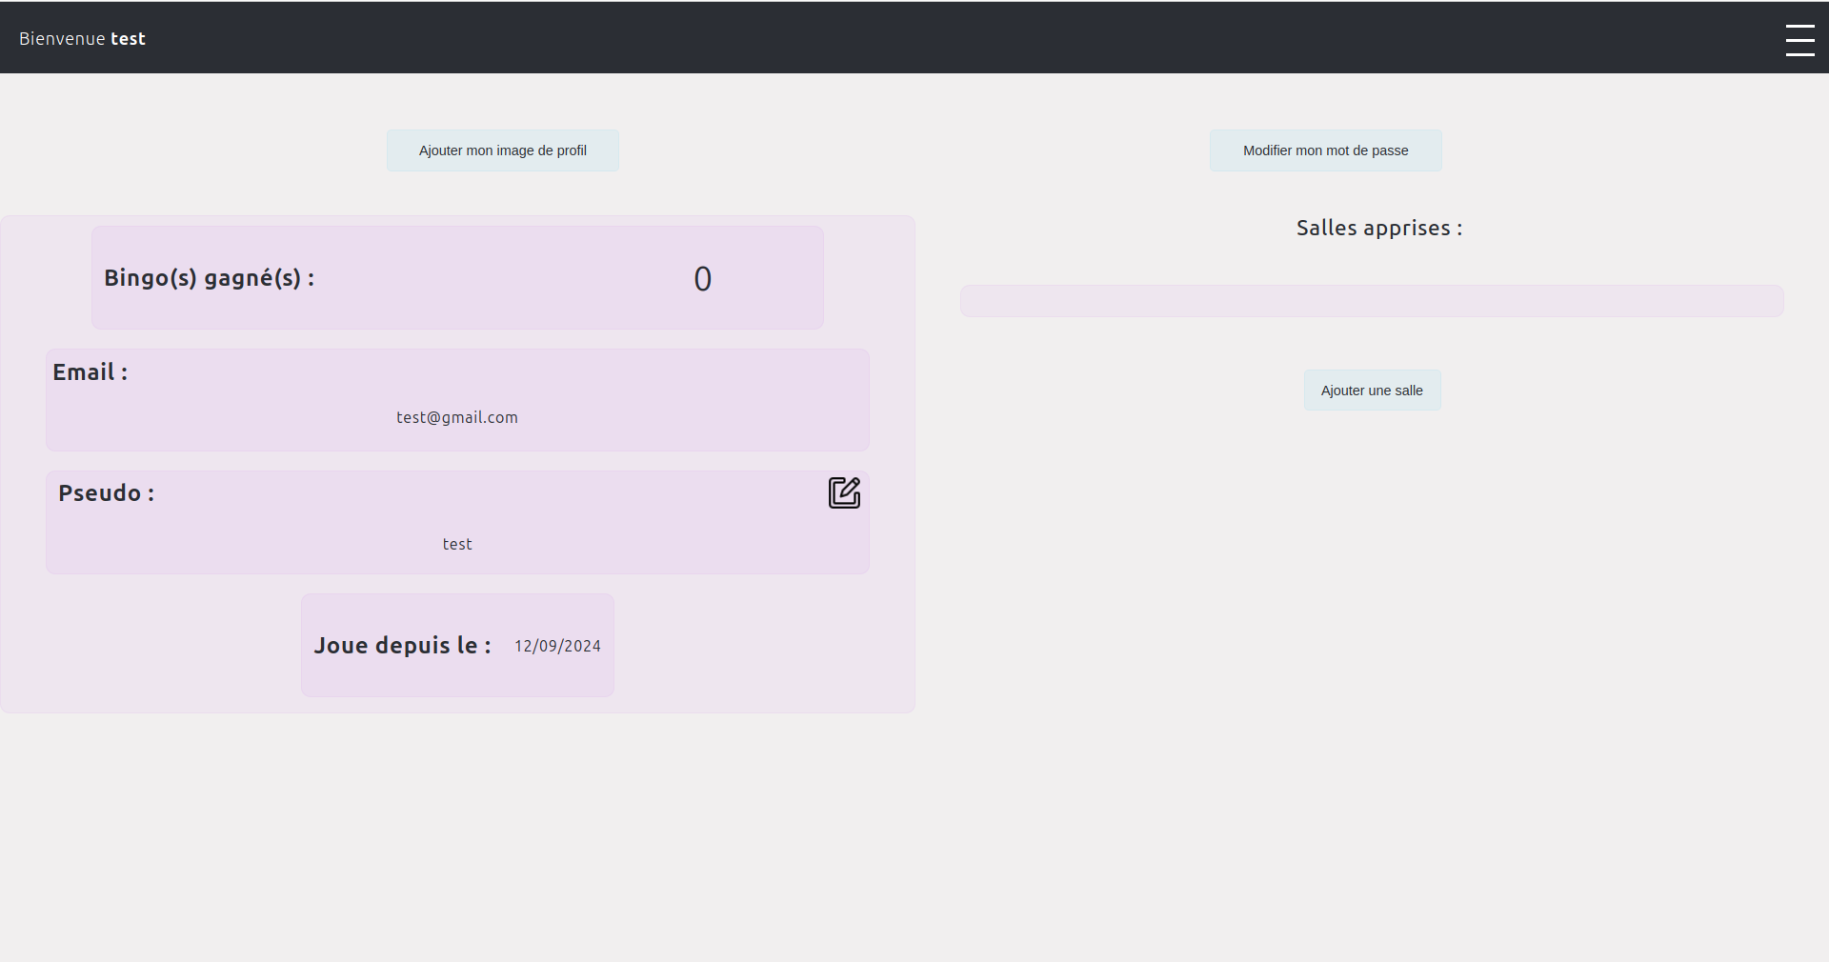The width and height of the screenshot is (1829, 962).
Task: Click the bingo count '0'
Action: click(x=702, y=279)
